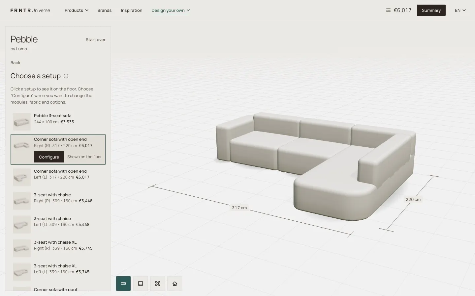Click Start over link
475x296 pixels.
(96, 40)
